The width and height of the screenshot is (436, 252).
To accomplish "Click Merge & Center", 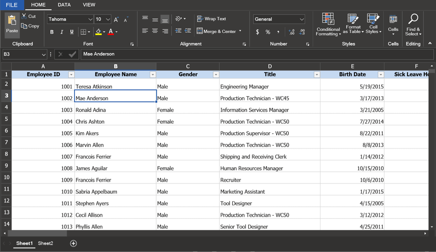I will pyautogui.click(x=218, y=31).
